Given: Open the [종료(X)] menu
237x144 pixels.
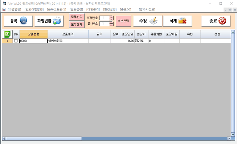Looking at the screenshot, I should pos(126,9).
